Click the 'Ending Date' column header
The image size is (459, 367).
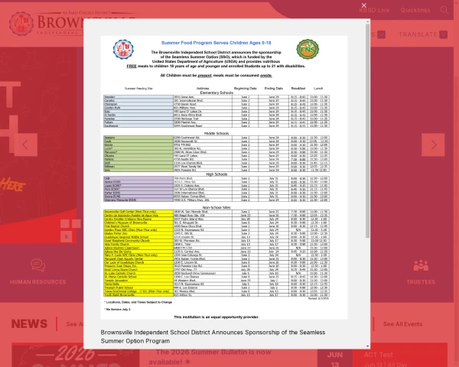(274, 88)
